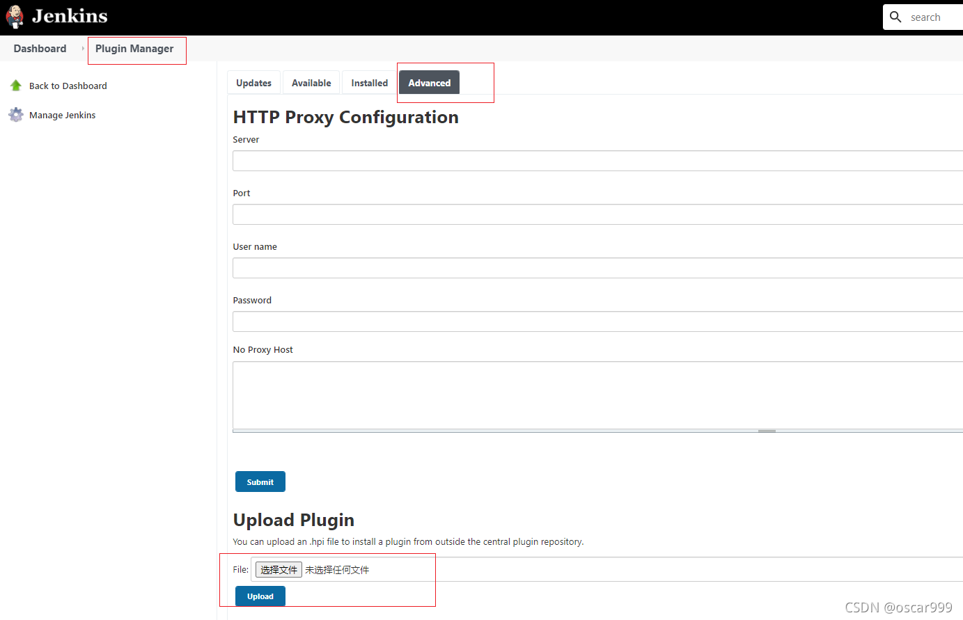Select the Advanced tab

429,83
